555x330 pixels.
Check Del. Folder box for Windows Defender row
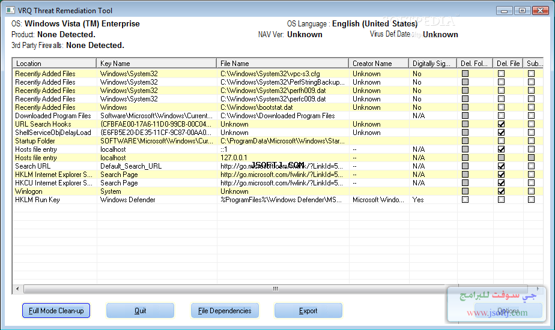coord(465,200)
